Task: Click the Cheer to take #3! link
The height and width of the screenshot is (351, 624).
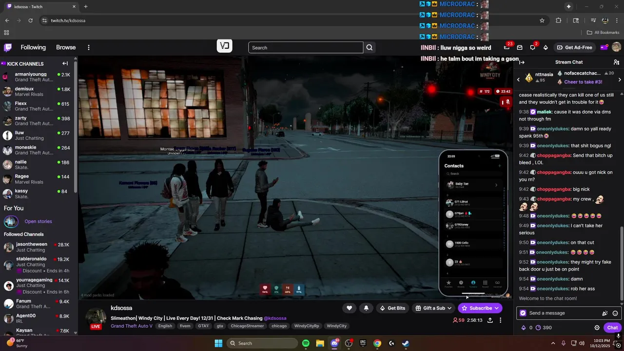Action: point(583,82)
